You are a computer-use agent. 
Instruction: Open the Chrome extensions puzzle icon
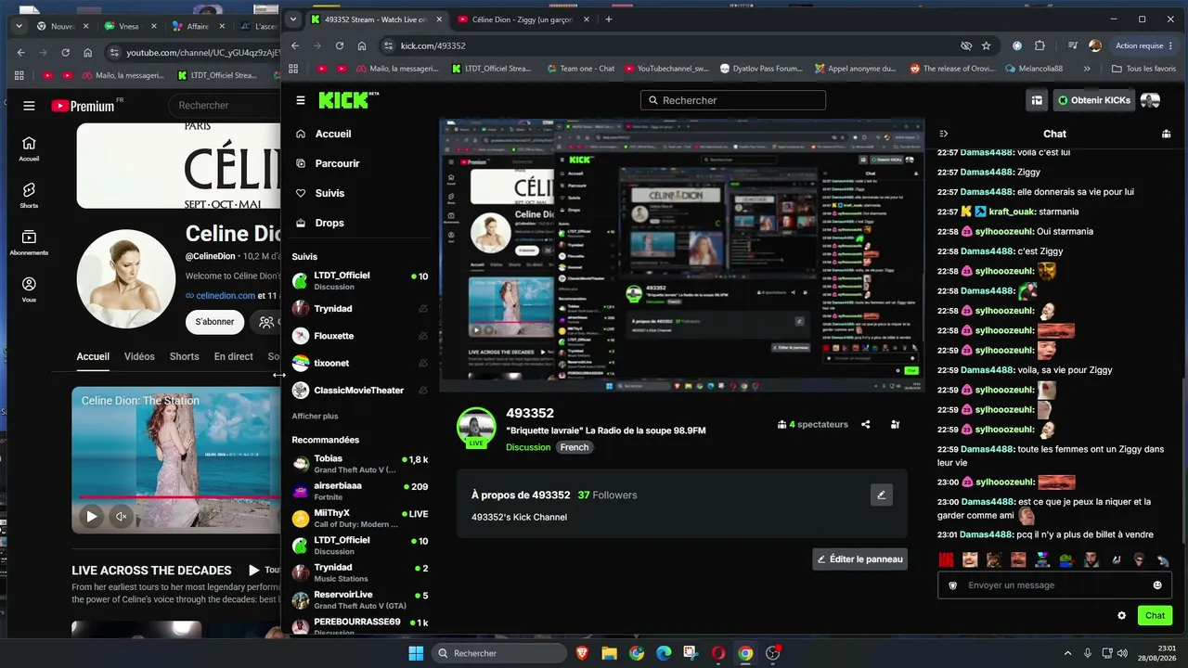(1039, 45)
